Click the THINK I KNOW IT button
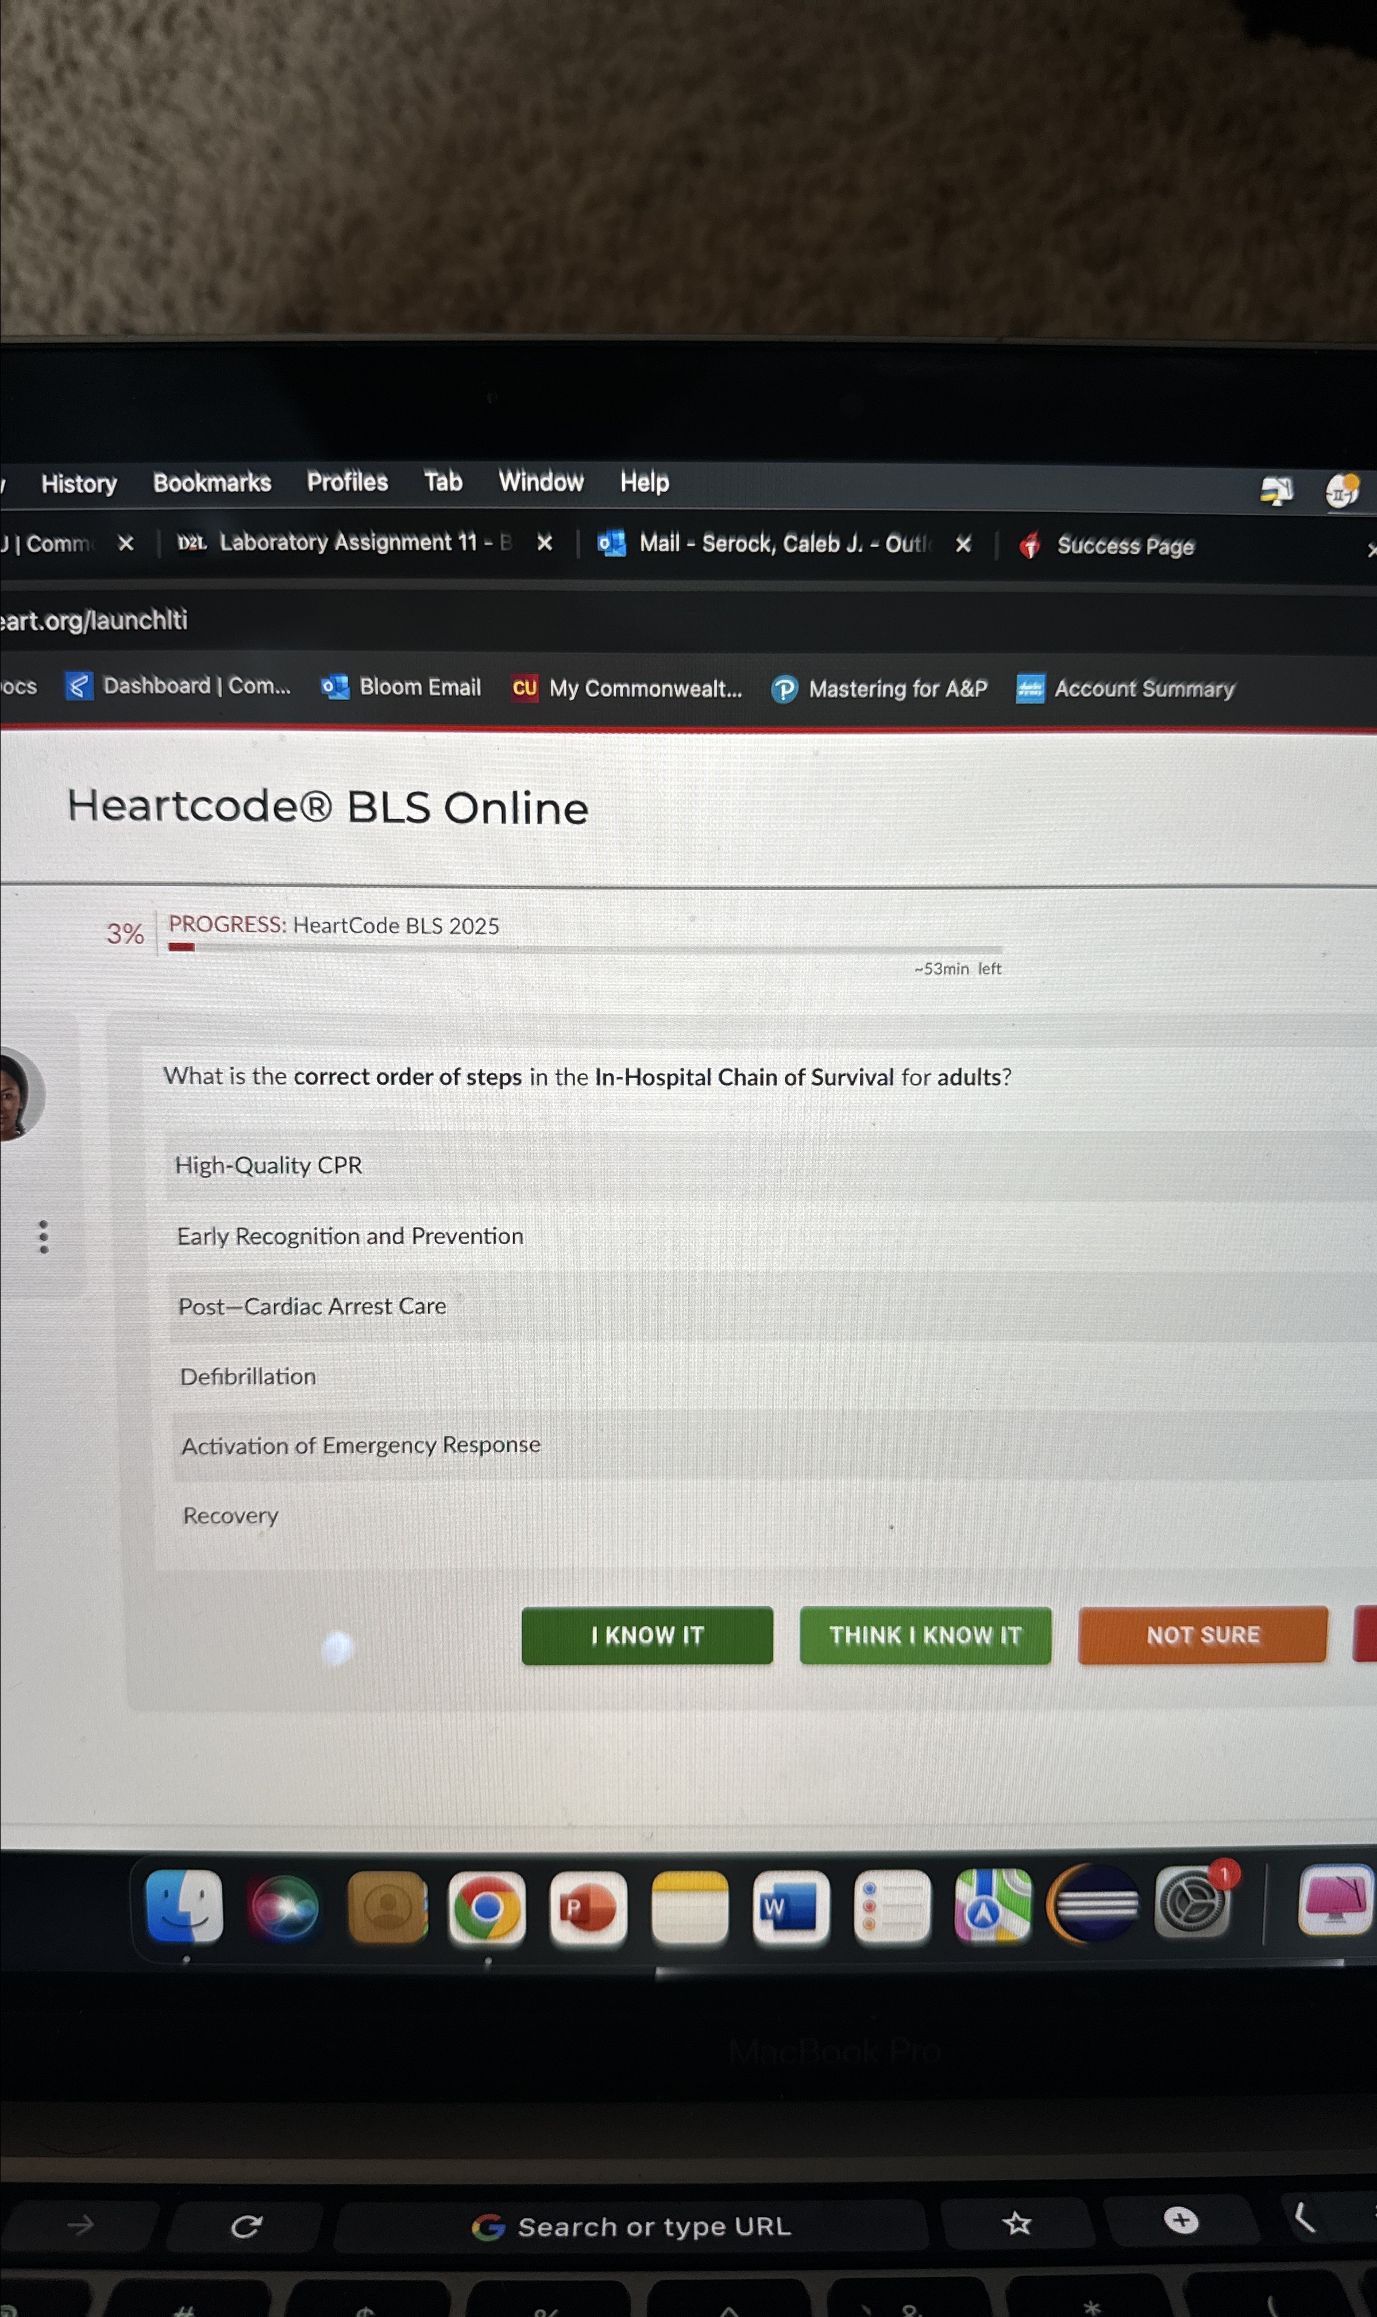Viewport: 1377px width, 2317px height. tap(925, 1635)
